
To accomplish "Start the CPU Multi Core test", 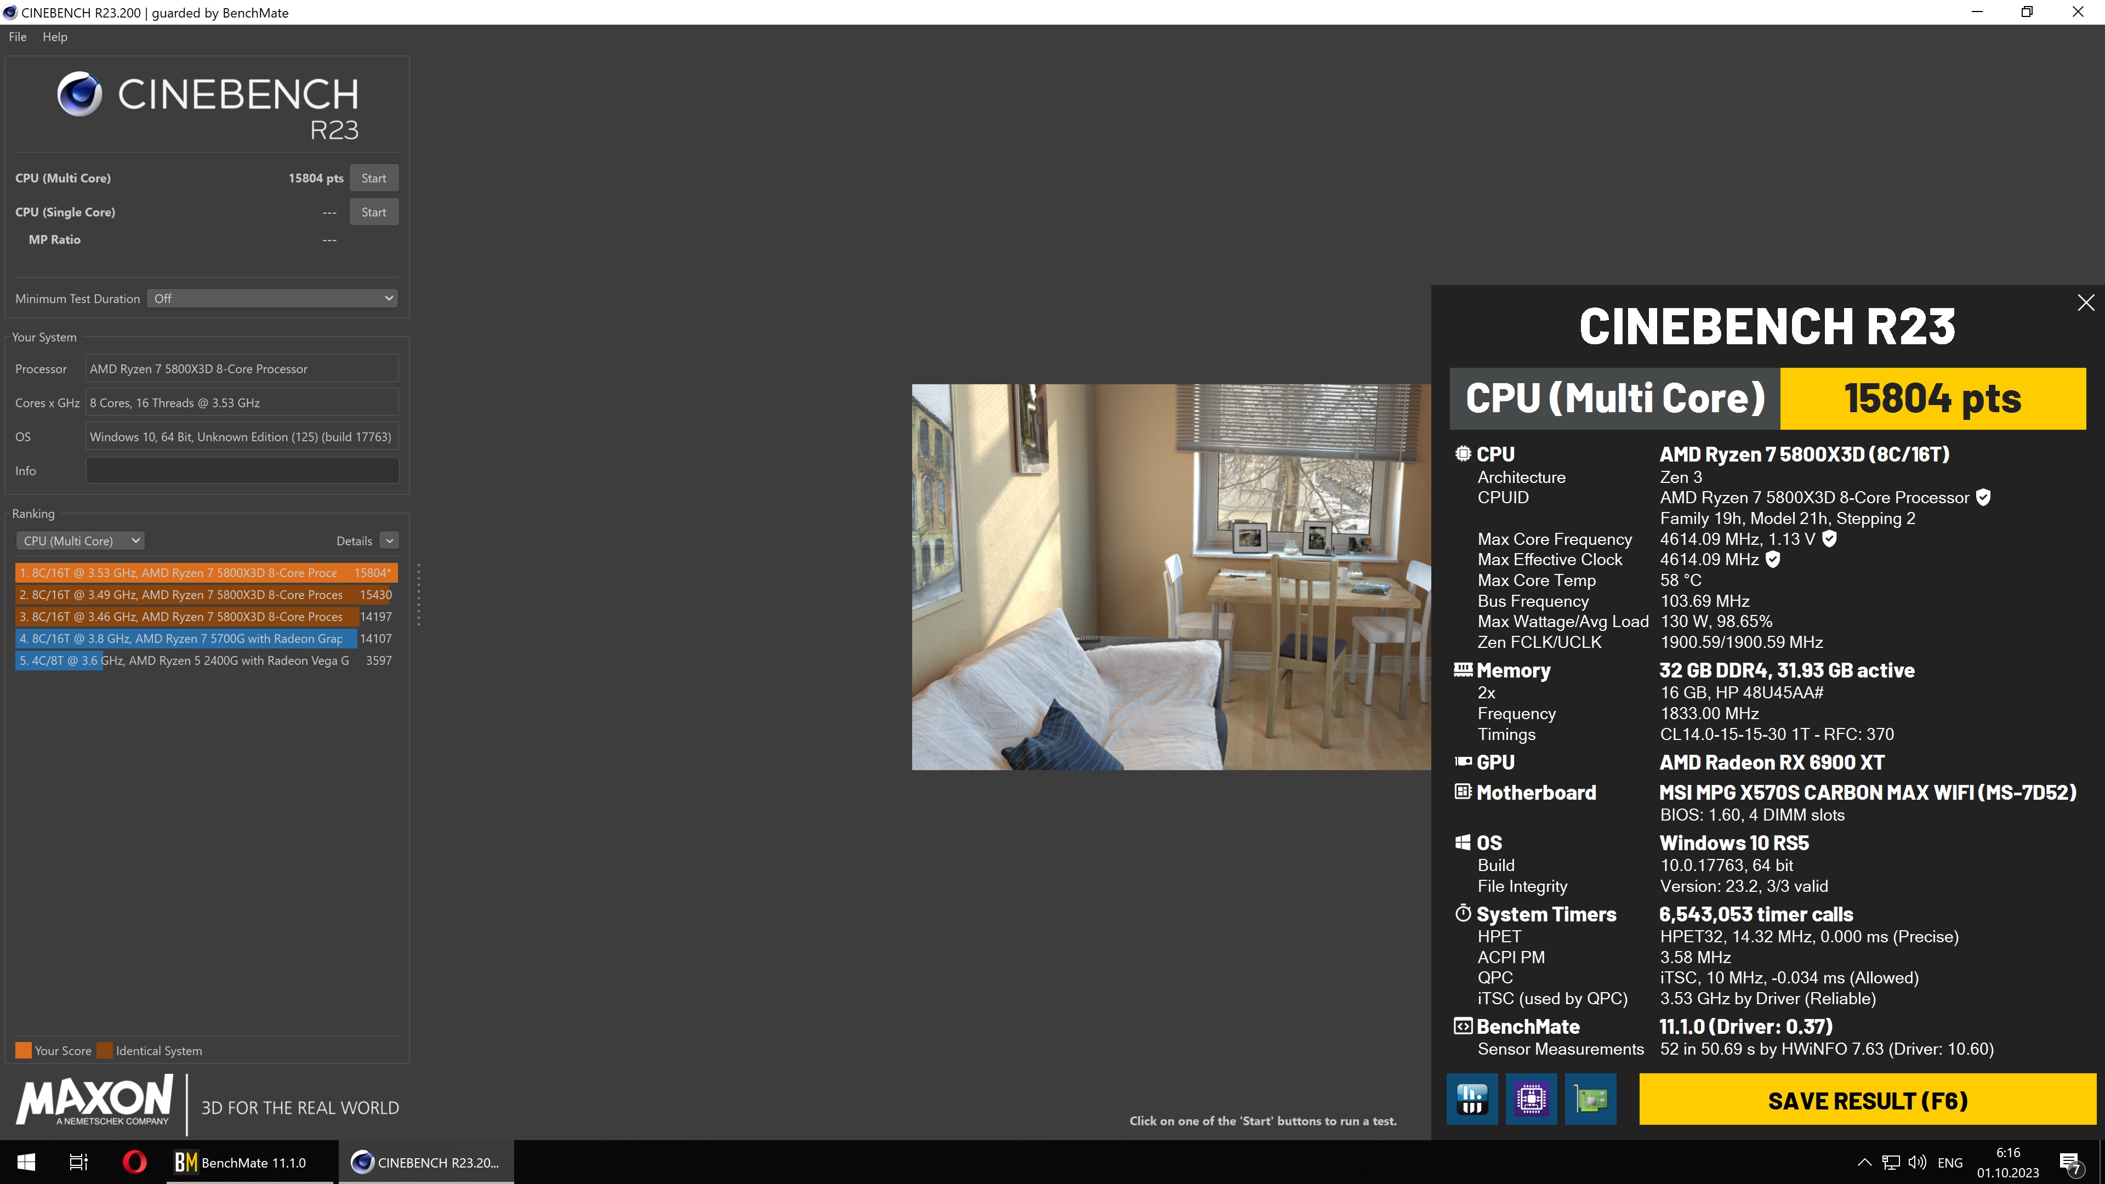I will tap(373, 178).
